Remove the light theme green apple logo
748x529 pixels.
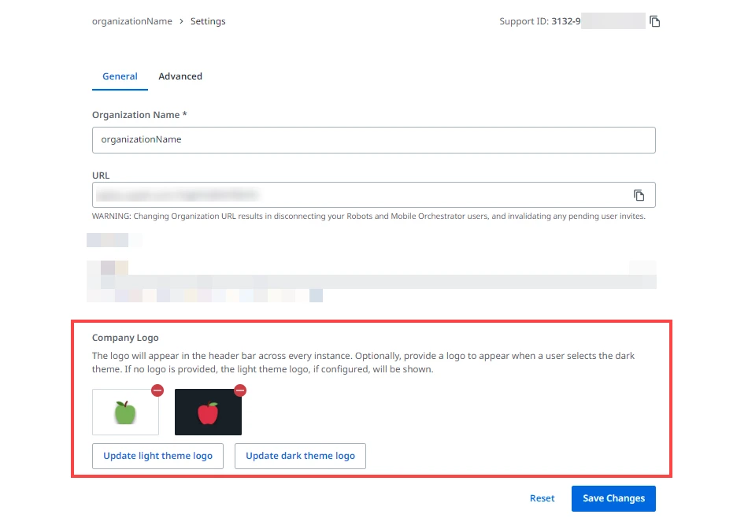click(157, 390)
